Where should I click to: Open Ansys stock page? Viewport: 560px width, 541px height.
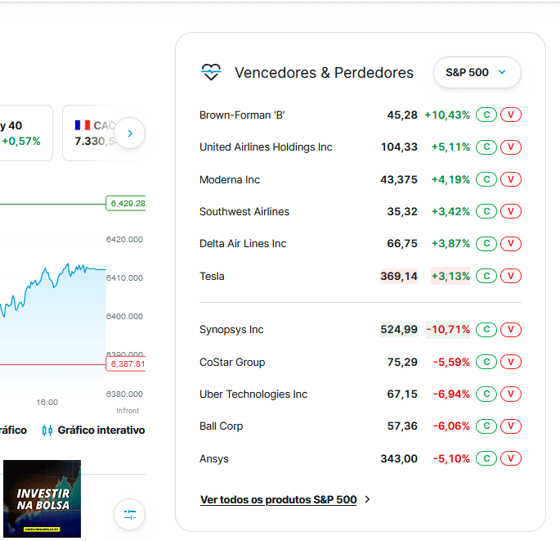click(214, 459)
